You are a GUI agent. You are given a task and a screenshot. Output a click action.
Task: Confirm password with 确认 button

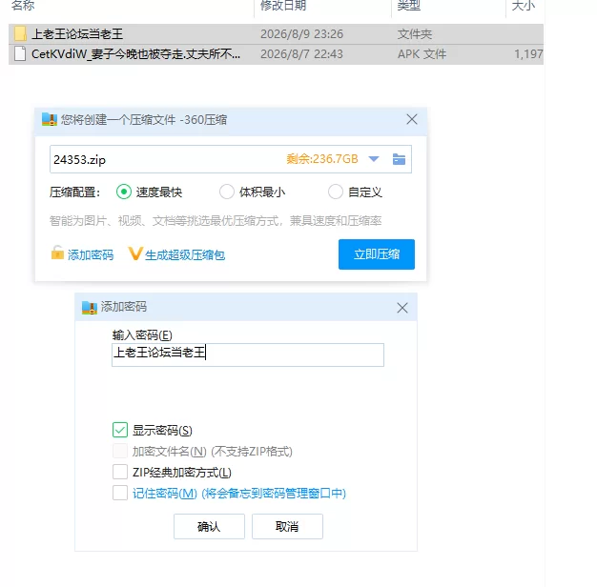209,527
